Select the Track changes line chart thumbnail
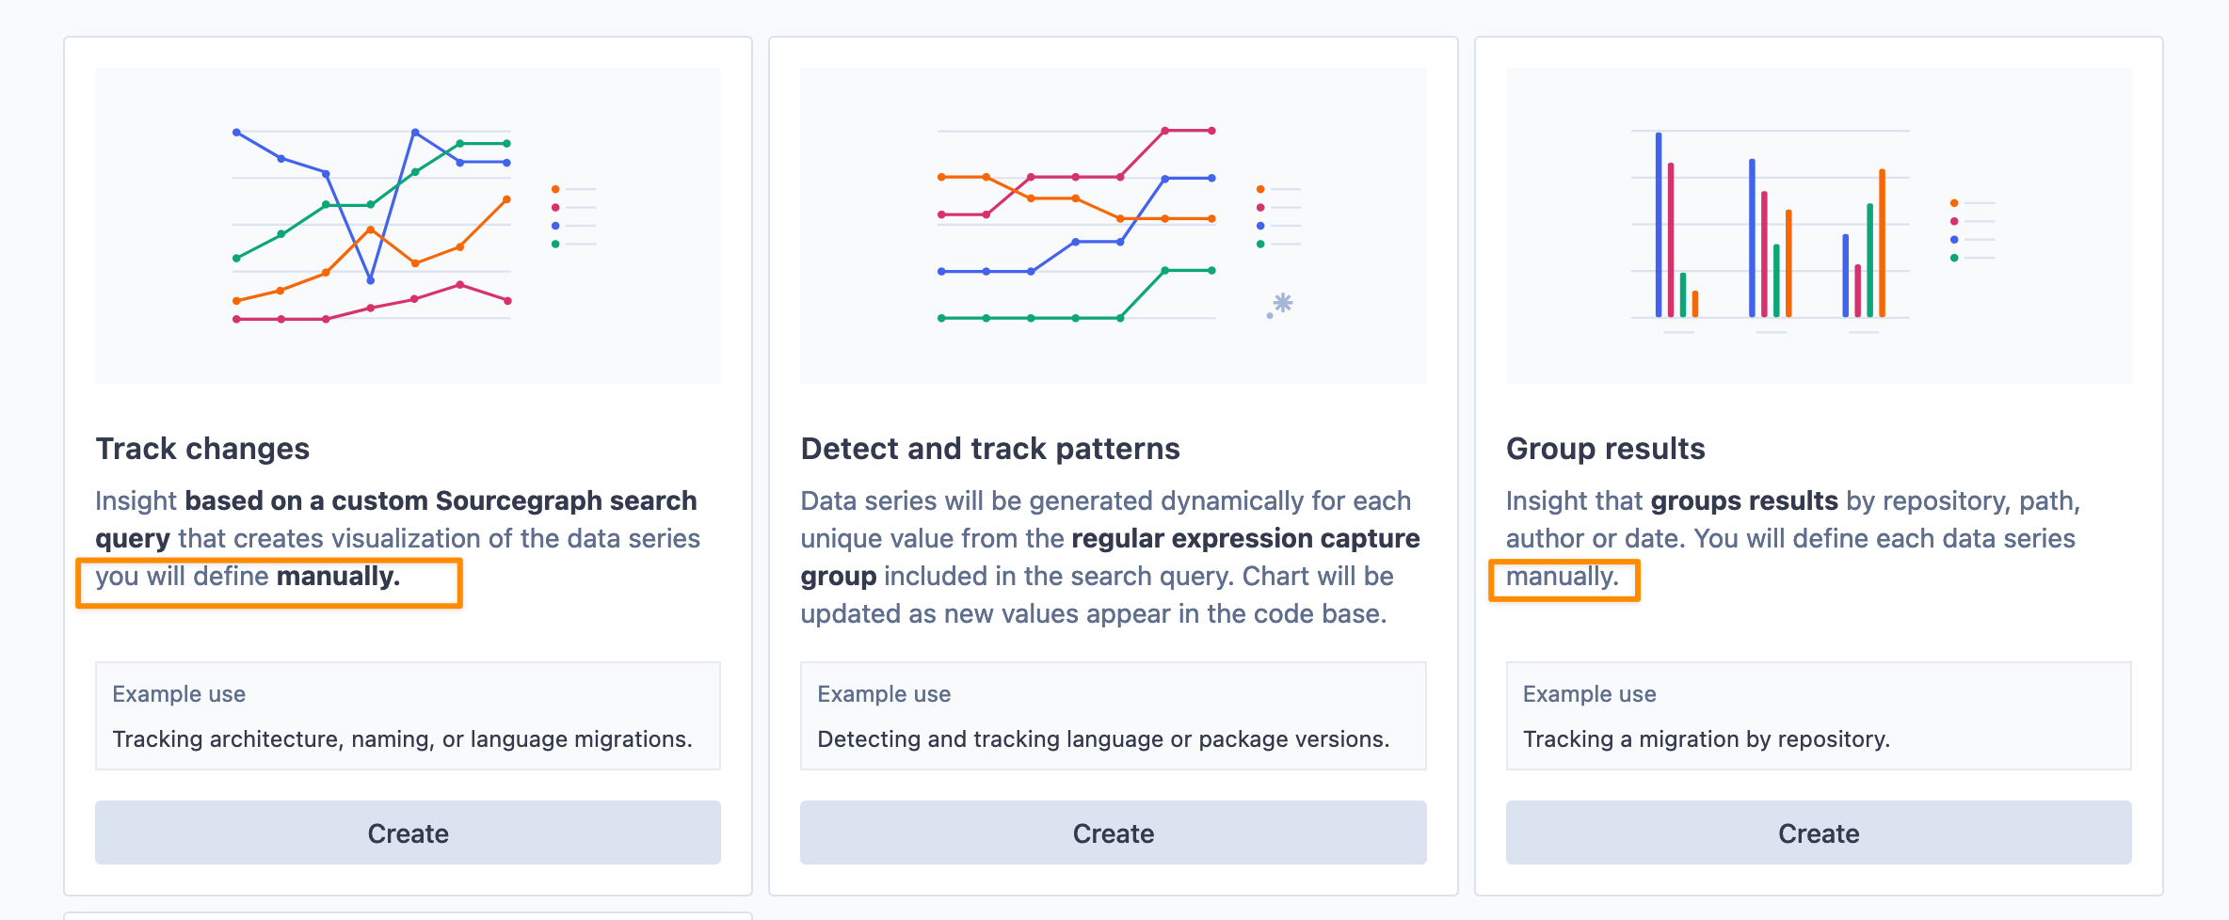2229x920 pixels. pyautogui.click(x=408, y=225)
